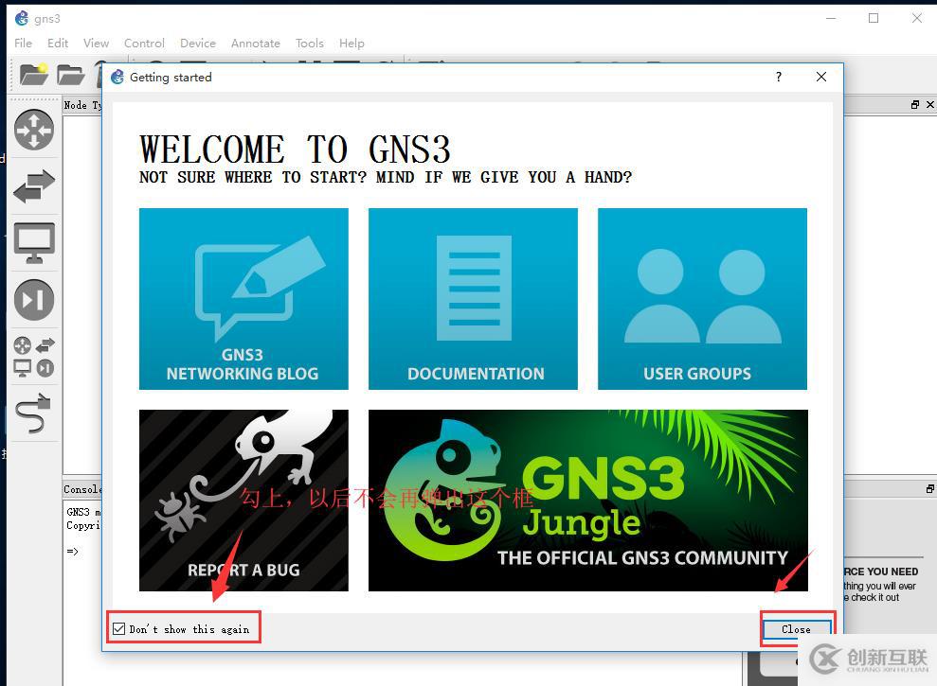Screen dimensions: 937x686
Task: Open the View menu
Action: 97,43
